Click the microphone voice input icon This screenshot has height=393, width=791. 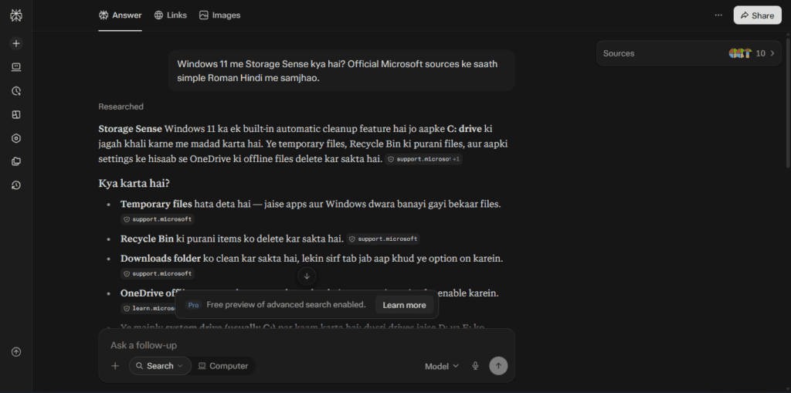point(475,366)
